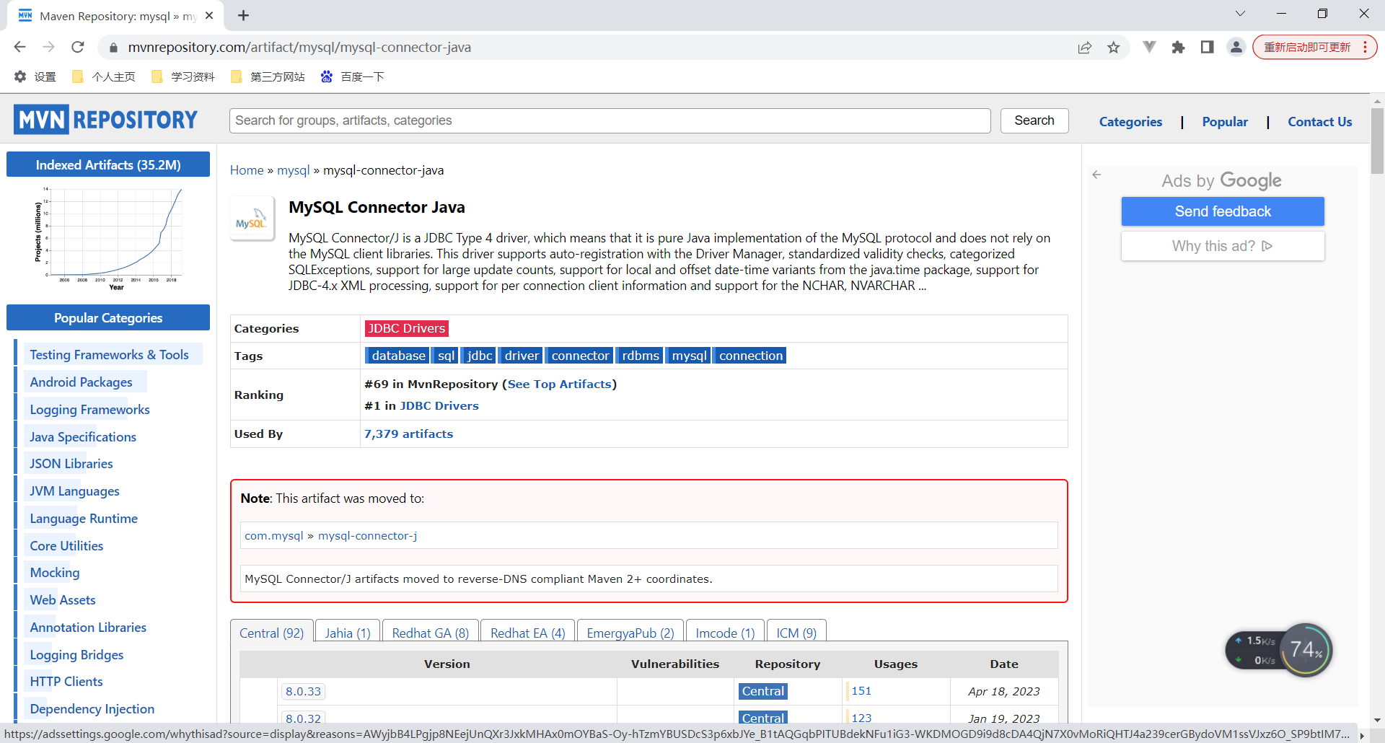Image resolution: width=1385 pixels, height=743 pixels.
Task: Open the user profile avatar icon
Action: 1236,48
